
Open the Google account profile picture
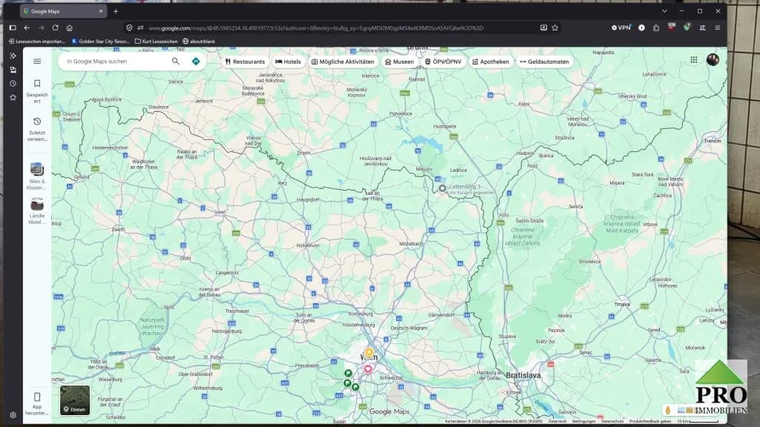click(x=712, y=59)
